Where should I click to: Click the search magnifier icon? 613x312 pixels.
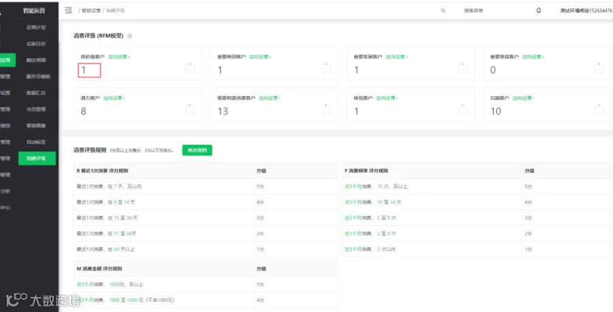[x=443, y=10]
